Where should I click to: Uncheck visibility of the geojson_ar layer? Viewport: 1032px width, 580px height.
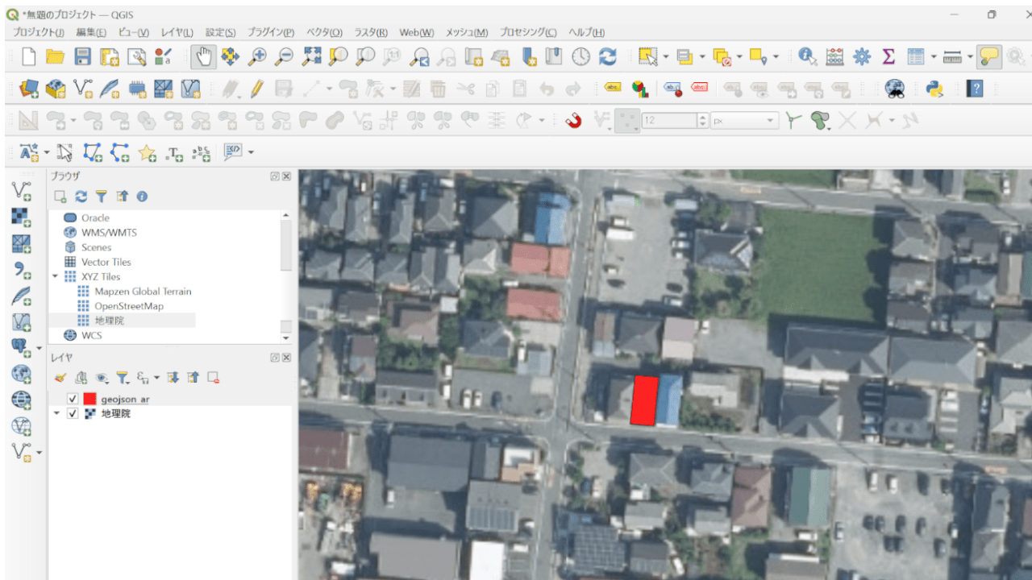coord(73,399)
